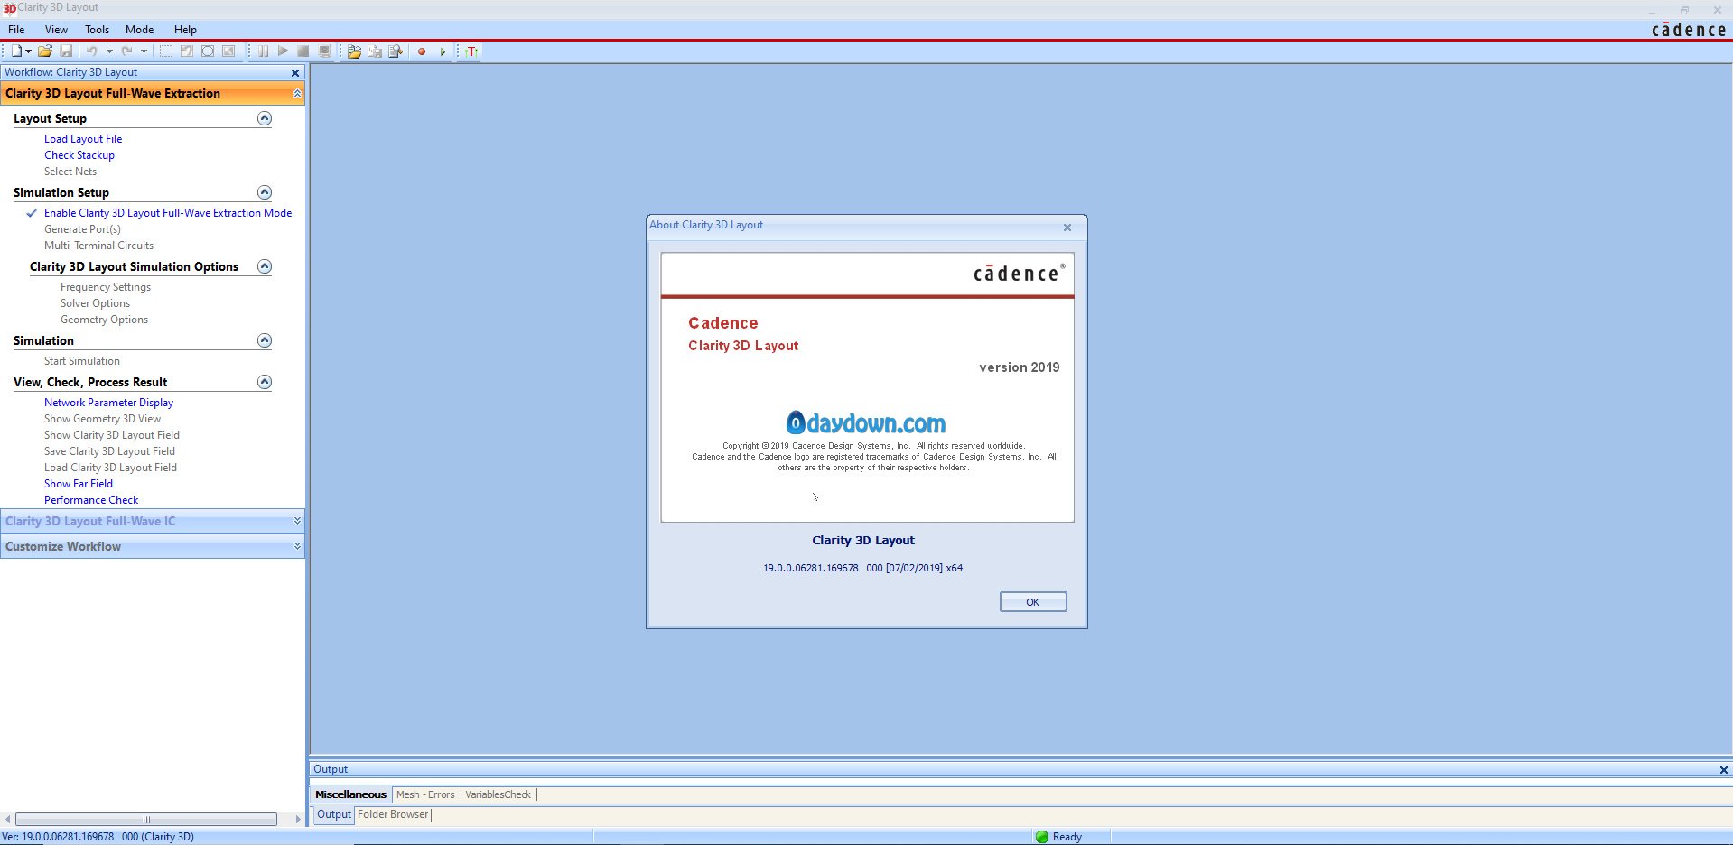
Task: Collapse View, Check, Process Result group
Action: (x=265, y=382)
